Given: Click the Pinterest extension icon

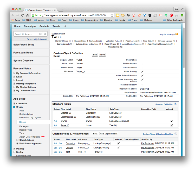Looking at the screenshot, I should click(x=171, y=15).
